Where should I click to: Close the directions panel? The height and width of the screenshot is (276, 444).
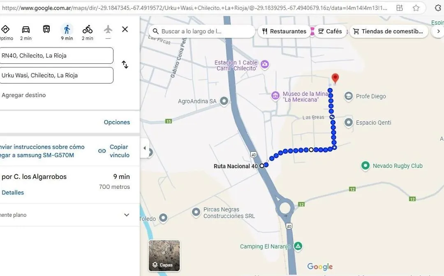click(x=125, y=29)
